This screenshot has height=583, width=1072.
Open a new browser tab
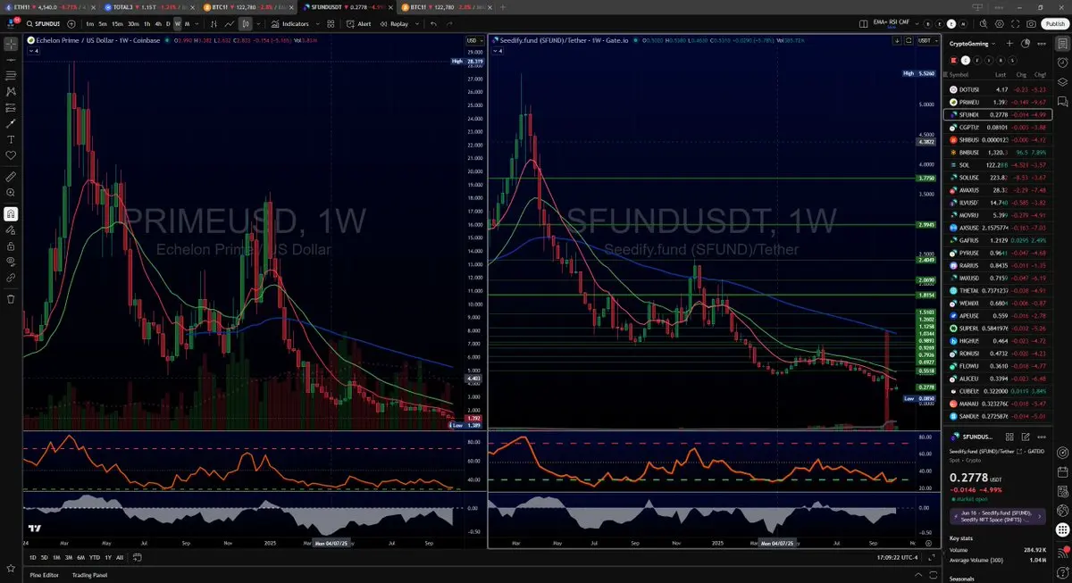coord(503,7)
